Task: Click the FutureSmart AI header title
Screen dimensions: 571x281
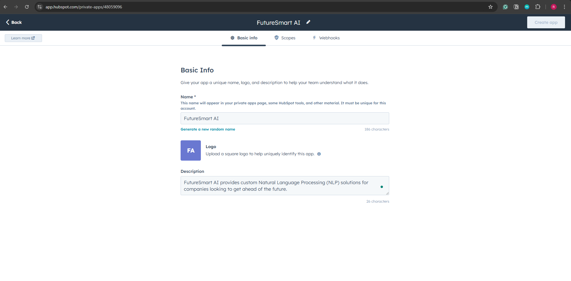Action: (279, 23)
